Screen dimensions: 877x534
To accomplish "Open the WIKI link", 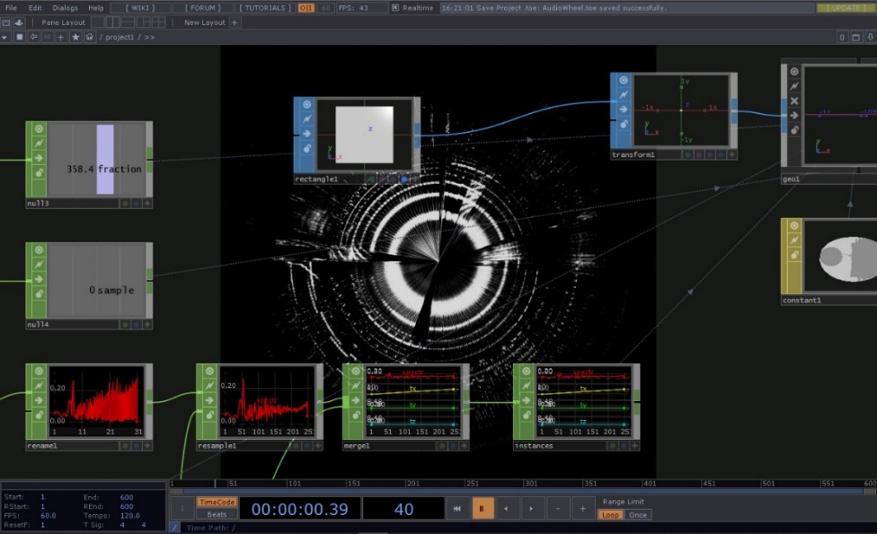I will point(139,8).
